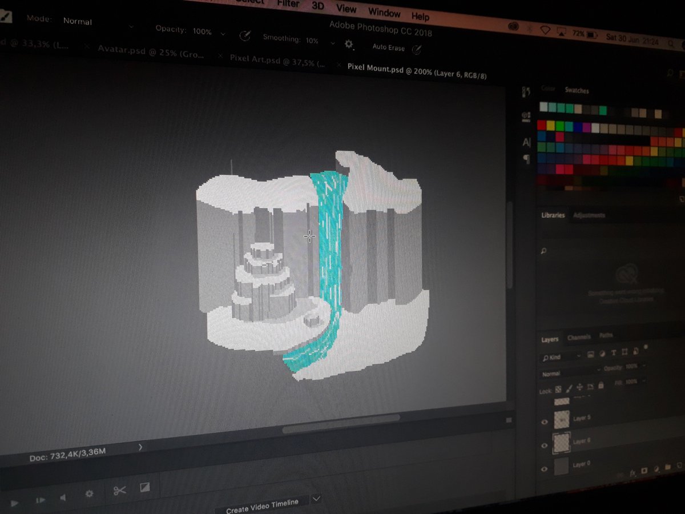The image size is (685, 514).
Task: Open the 3D menu
Action: pos(319,6)
